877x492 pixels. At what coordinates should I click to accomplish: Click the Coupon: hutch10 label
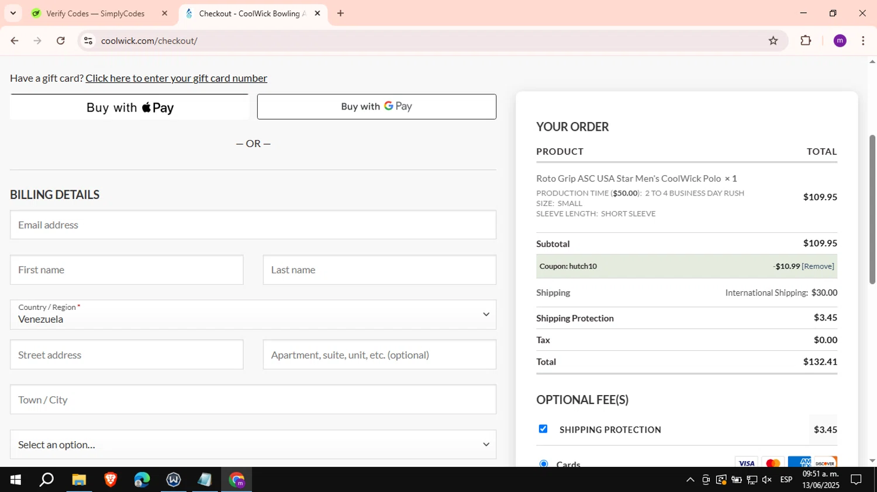568,266
